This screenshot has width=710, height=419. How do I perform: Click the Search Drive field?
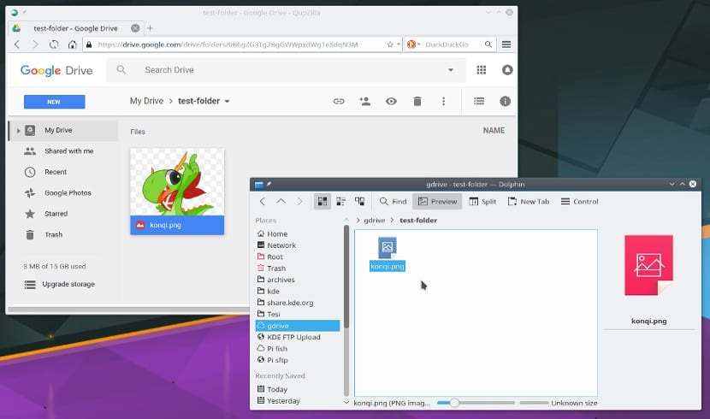287,69
